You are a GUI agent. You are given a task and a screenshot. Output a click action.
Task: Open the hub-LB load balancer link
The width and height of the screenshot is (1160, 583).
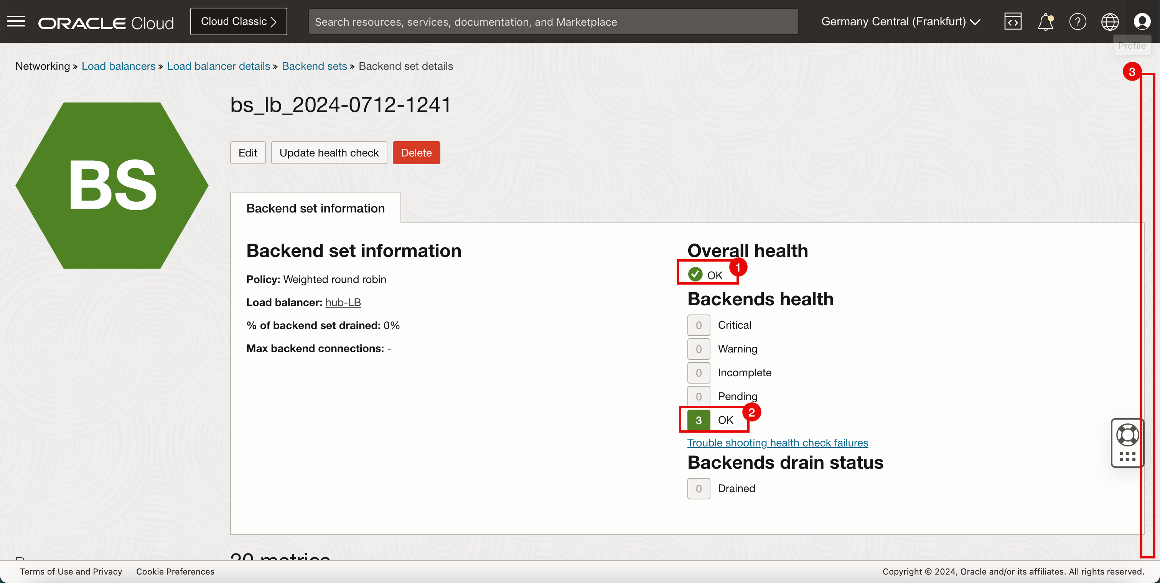343,303
